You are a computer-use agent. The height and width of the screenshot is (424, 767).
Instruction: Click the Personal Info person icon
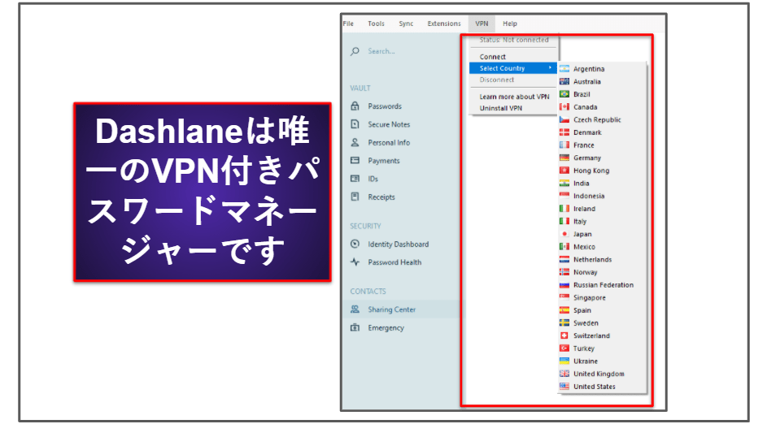pyautogui.click(x=355, y=142)
